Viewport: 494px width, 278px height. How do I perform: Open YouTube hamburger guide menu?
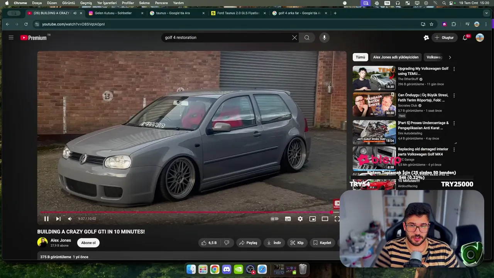point(11,37)
